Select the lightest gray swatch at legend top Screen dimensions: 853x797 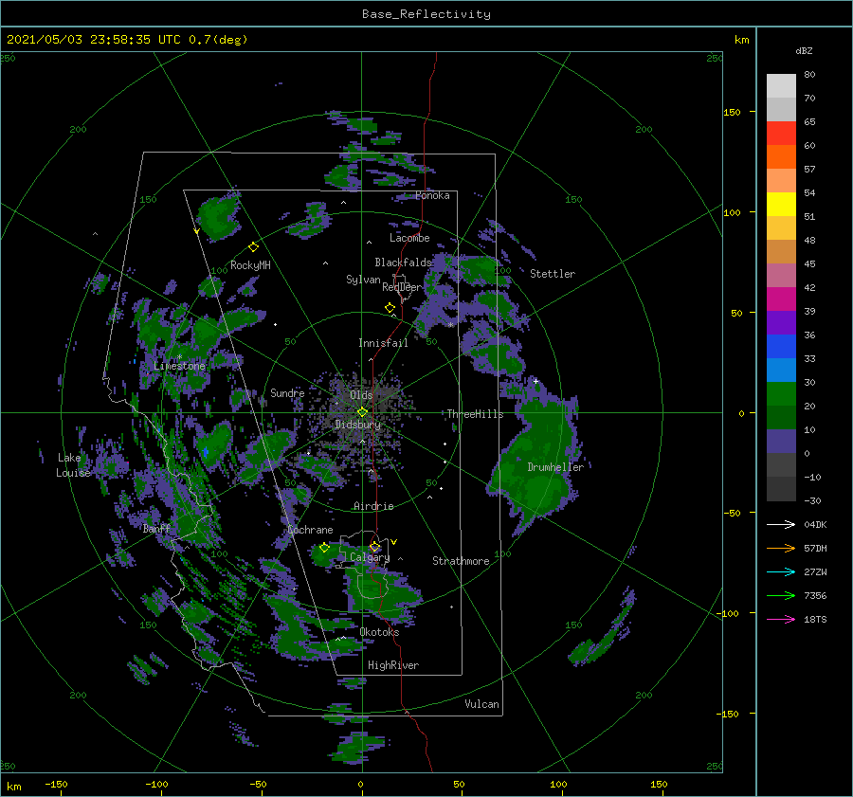pos(781,86)
